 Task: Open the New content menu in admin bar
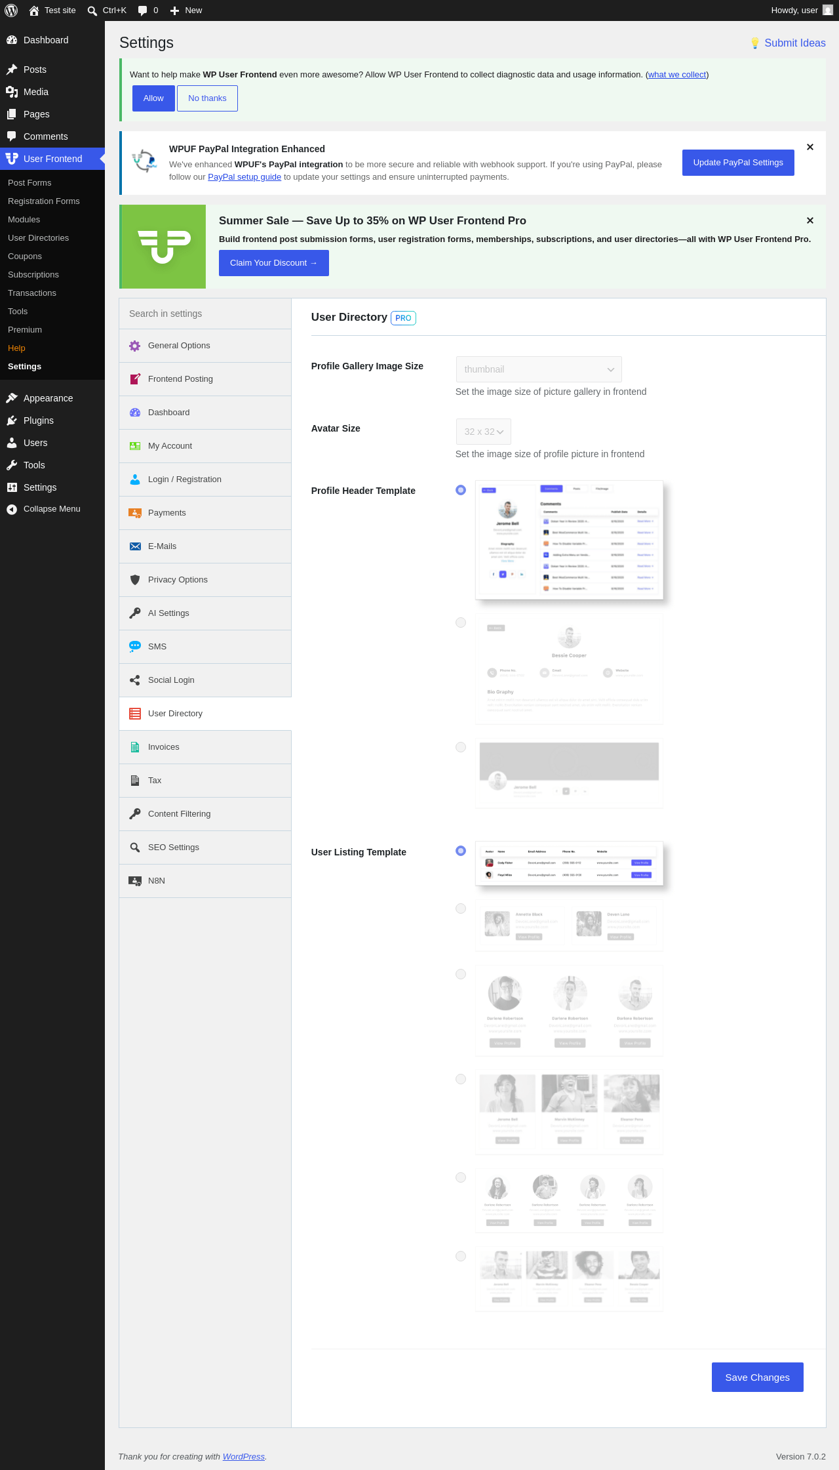click(186, 10)
